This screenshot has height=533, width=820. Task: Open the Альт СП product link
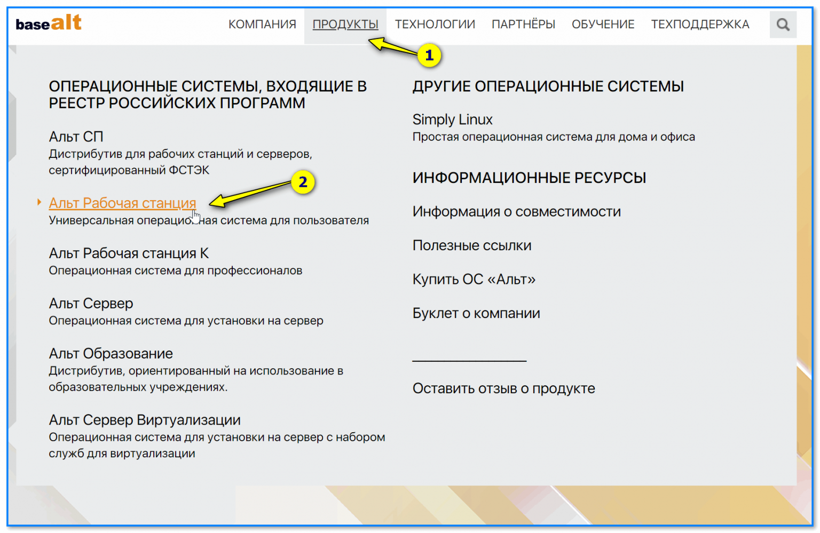point(76,137)
